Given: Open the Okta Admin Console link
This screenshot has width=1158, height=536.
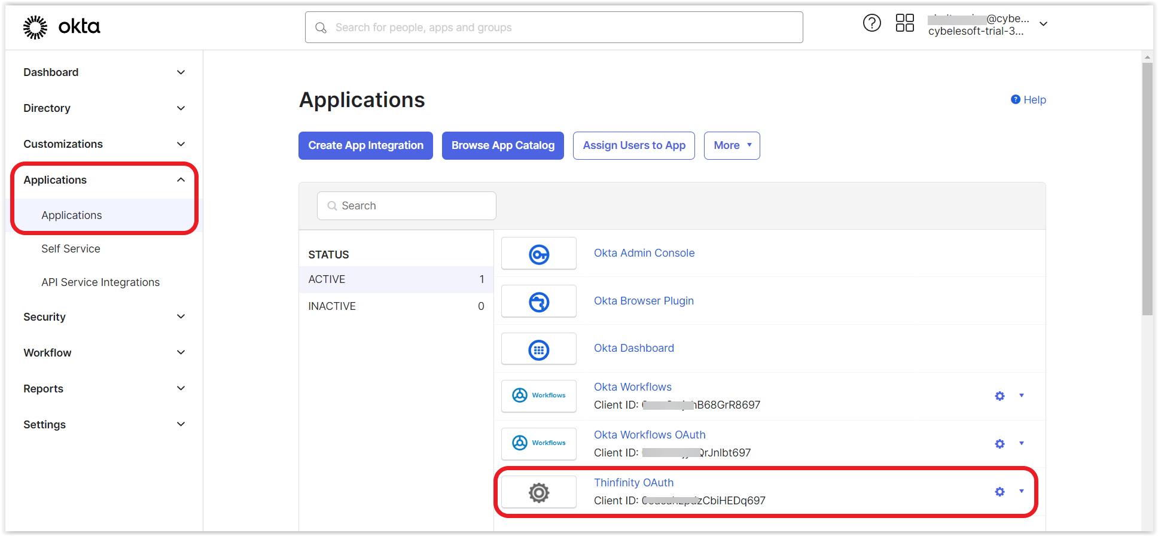Looking at the screenshot, I should pos(644,253).
